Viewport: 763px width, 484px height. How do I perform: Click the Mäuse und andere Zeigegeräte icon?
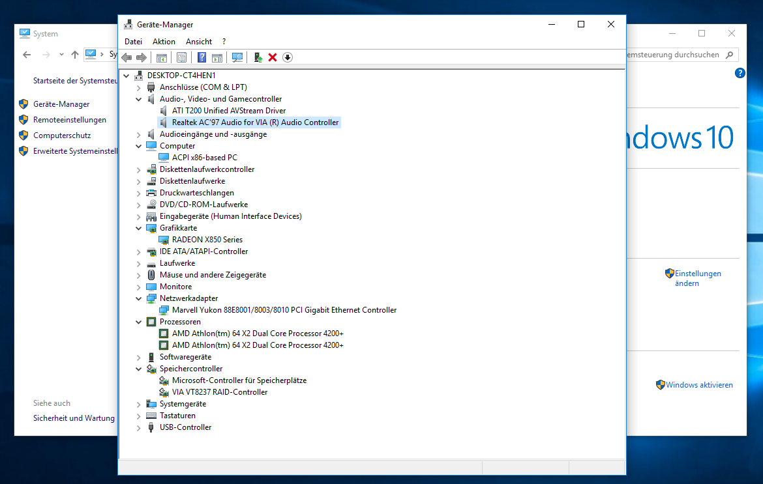(x=151, y=275)
